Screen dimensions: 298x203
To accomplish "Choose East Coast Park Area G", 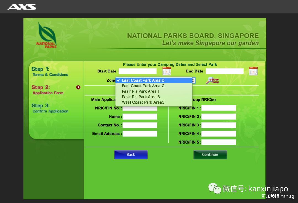I will pos(143,86).
